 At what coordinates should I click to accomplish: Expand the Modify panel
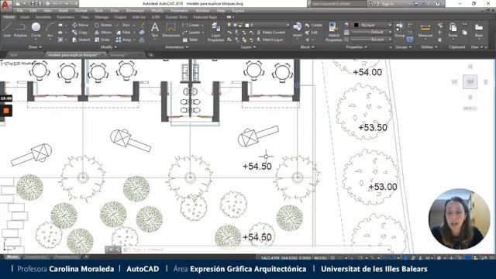pos(108,47)
